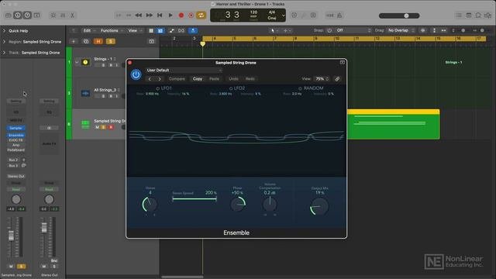Open the Functions menu in Tracks area
Image resolution: width=496 pixels, height=279 pixels.
tap(112, 31)
